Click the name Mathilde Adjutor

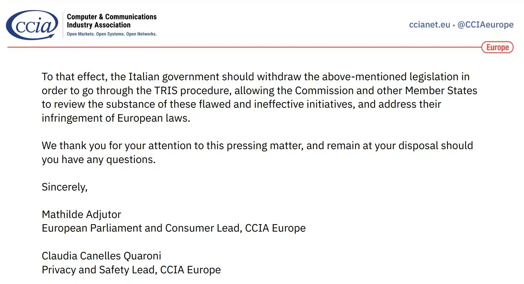coord(81,214)
